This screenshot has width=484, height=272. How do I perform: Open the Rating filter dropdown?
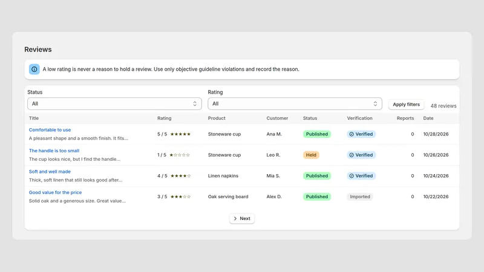pyautogui.click(x=295, y=104)
